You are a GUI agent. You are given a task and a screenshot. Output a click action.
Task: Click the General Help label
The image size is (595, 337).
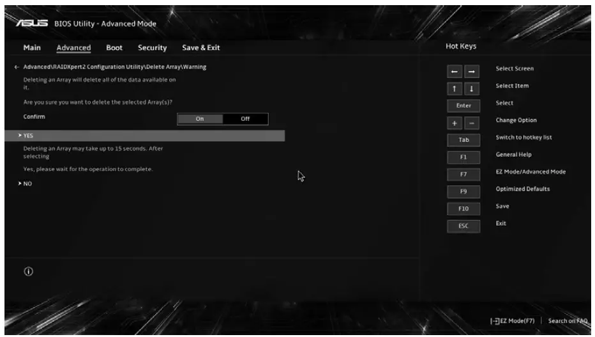[x=513, y=155]
